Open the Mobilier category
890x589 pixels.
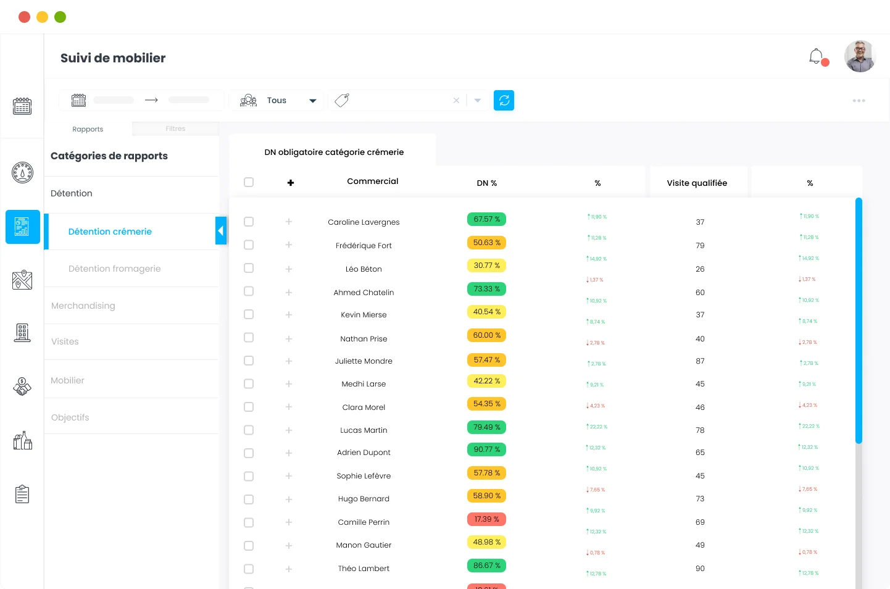click(131, 380)
